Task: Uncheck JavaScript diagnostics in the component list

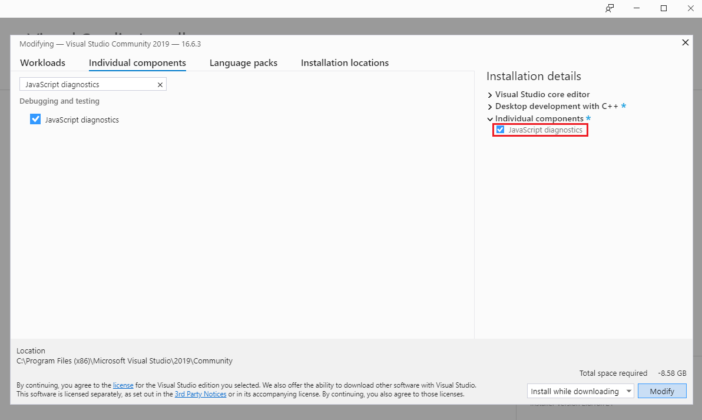Action: click(x=35, y=119)
